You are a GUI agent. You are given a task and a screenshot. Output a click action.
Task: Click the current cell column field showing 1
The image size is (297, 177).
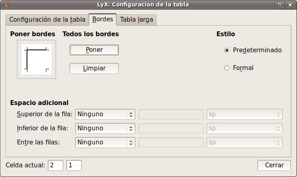74,165
